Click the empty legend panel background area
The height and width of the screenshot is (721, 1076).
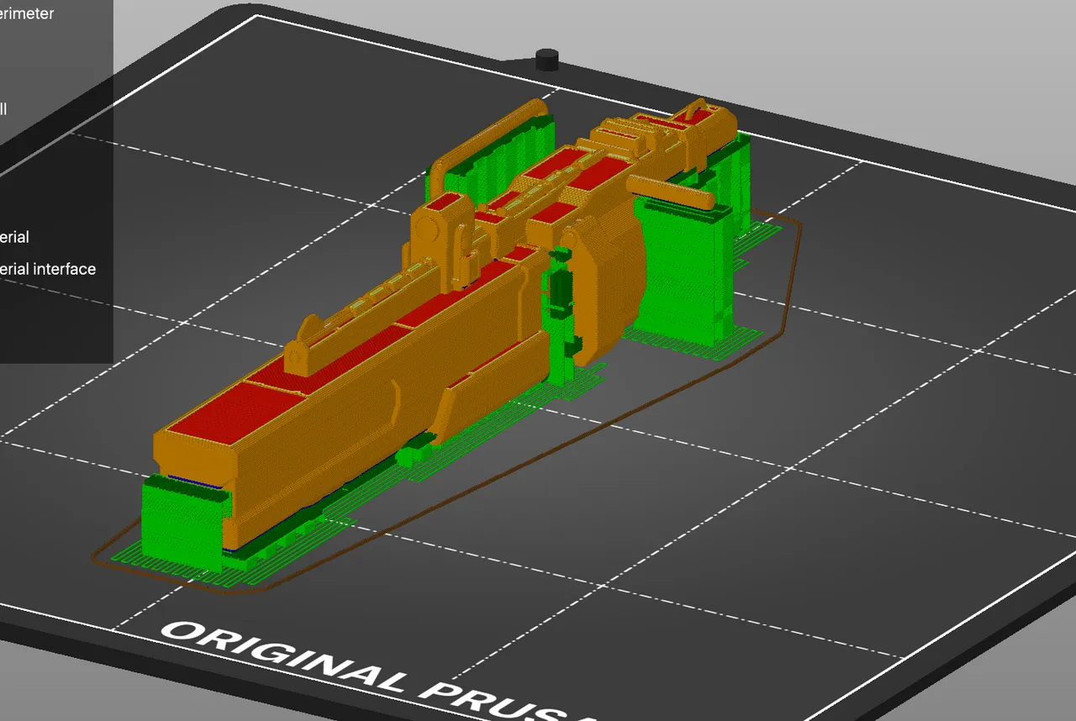click(50, 328)
